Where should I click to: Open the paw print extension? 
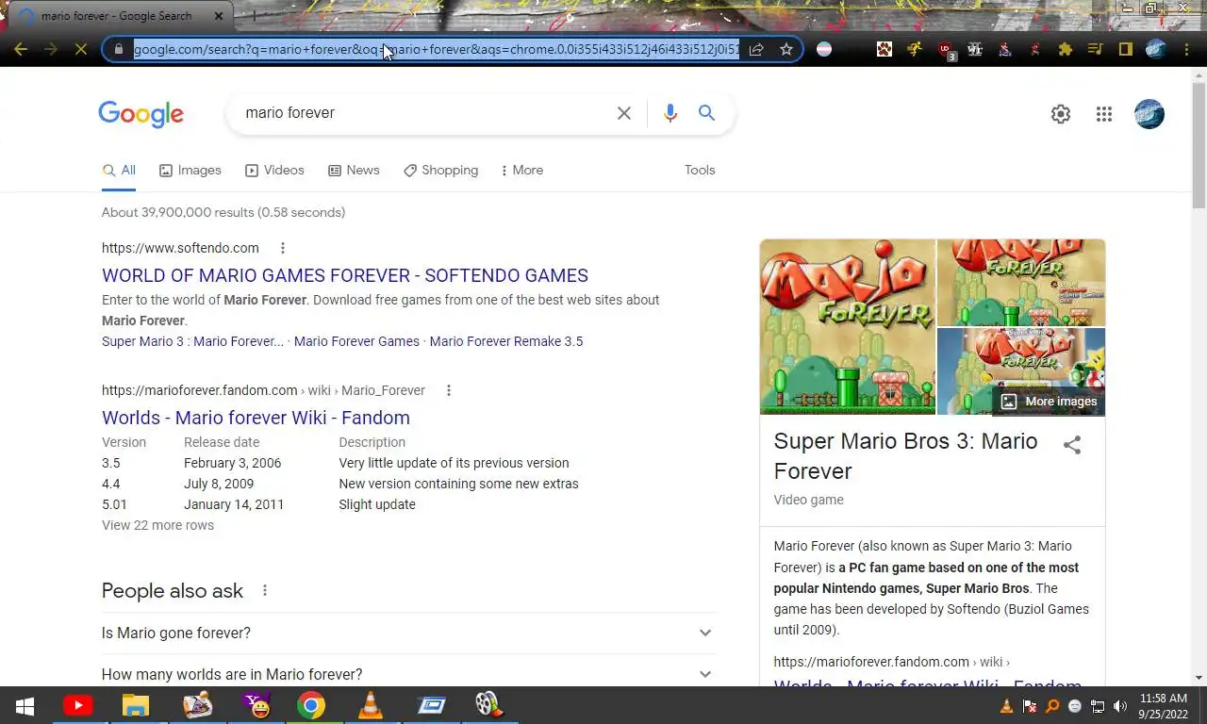coord(885,49)
